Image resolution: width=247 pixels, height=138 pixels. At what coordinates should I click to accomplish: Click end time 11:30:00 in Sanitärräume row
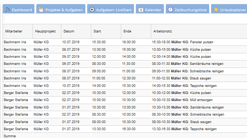[x=128, y=64]
